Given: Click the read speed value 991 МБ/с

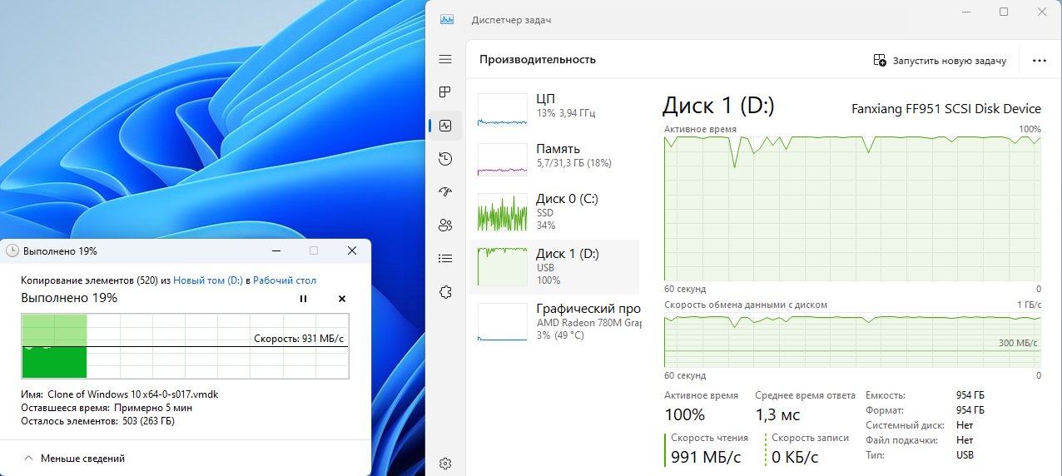Looking at the screenshot, I should click(706, 457).
